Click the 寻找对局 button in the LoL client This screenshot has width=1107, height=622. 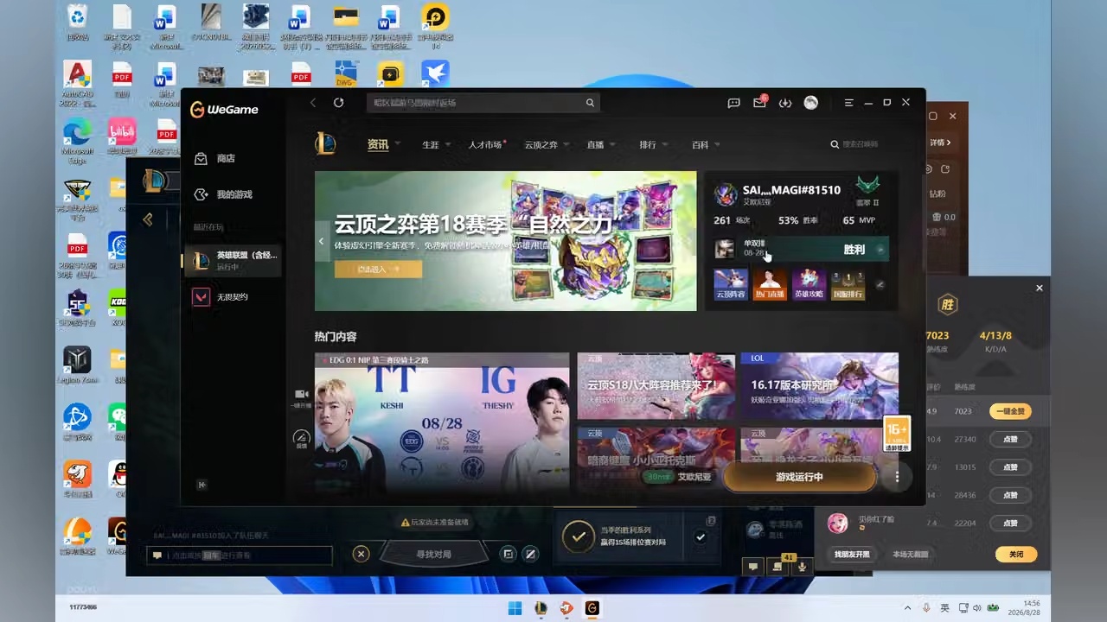click(433, 555)
